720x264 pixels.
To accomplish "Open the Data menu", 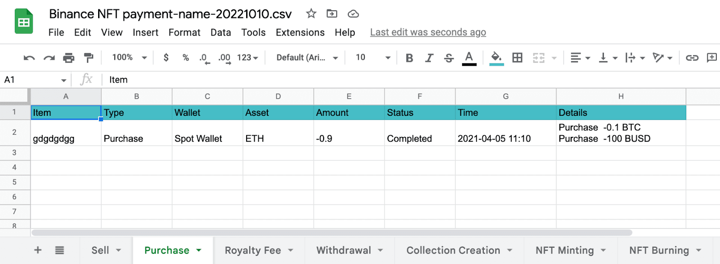I will point(220,32).
